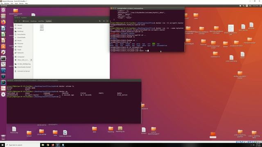
Task: Click the Windows taskbar search box
Action: coord(23,145)
